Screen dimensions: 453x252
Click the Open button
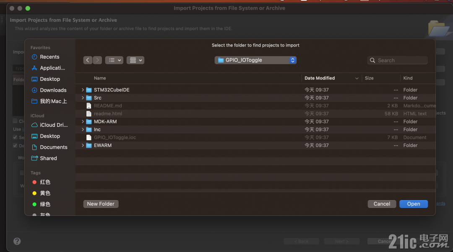click(414, 204)
